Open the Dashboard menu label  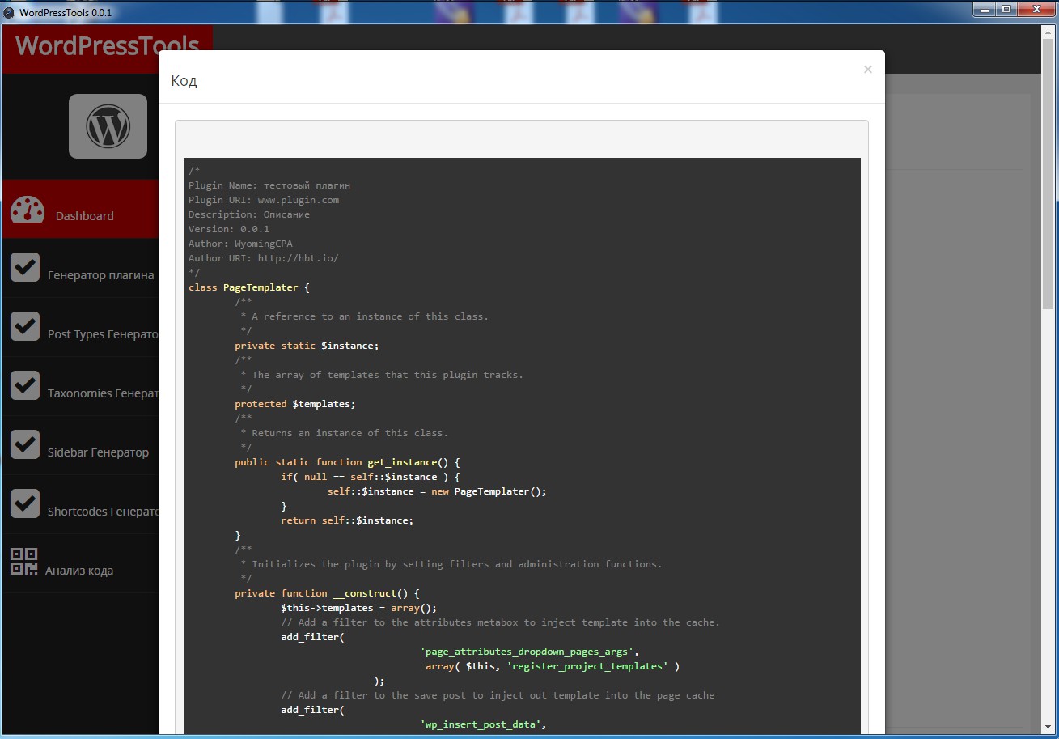[x=85, y=216]
